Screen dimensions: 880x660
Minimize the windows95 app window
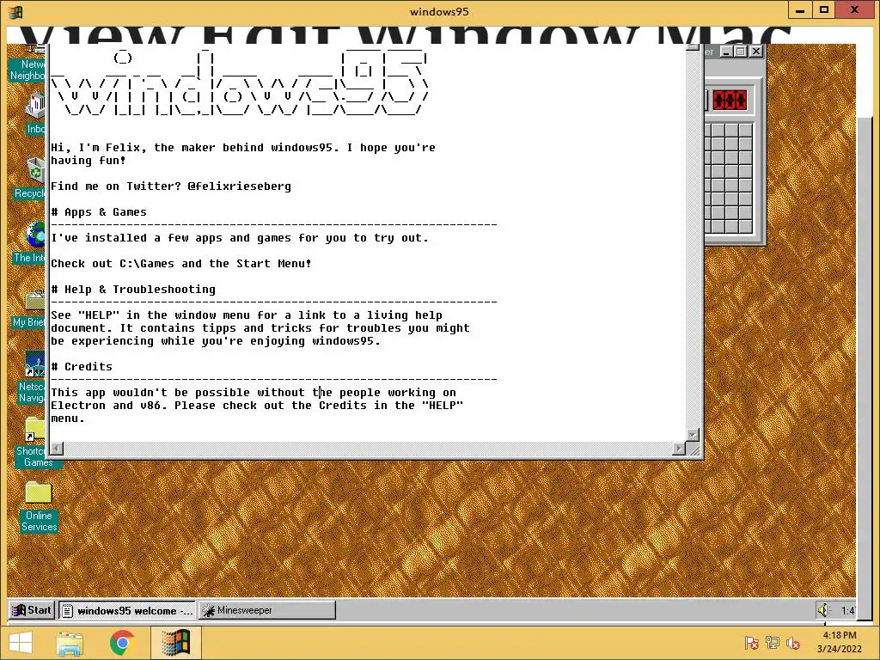click(800, 9)
